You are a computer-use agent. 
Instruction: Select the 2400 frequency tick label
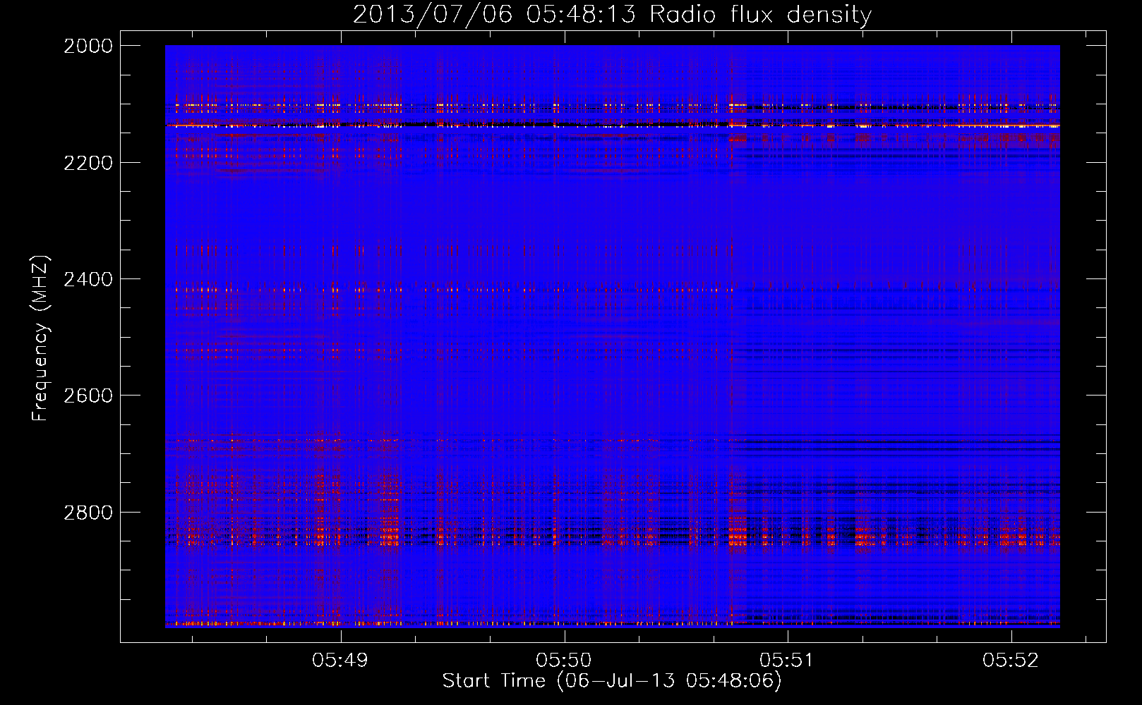[x=88, y=279]
